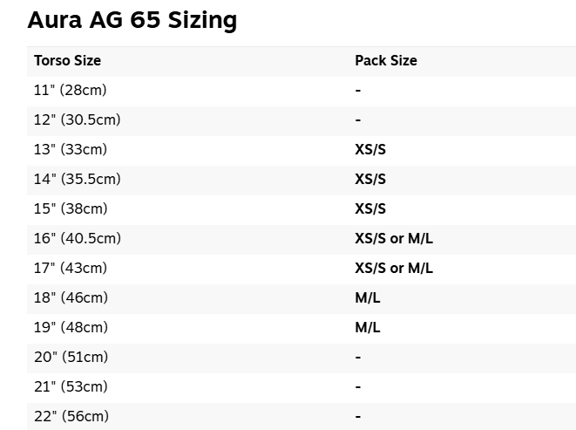Select the 21" (53cm) torso size cell
This screenshot has width=576, height=430.
(71, 386)
